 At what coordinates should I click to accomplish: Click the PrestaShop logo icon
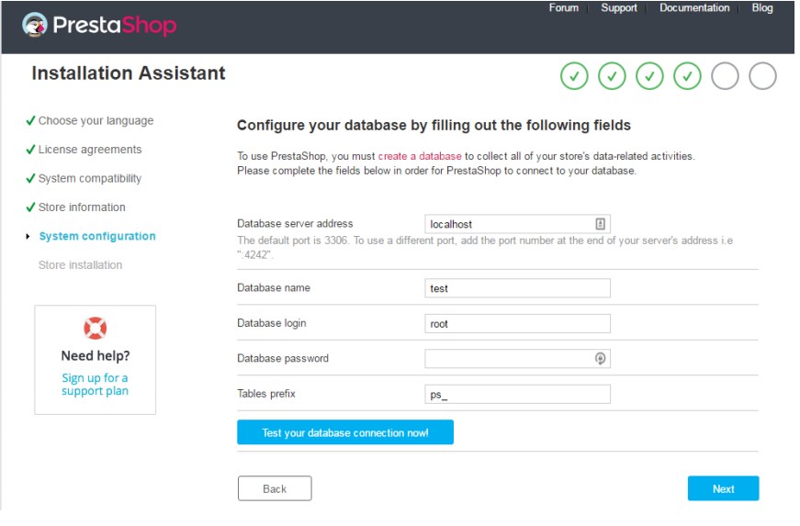tap(37, 25)
